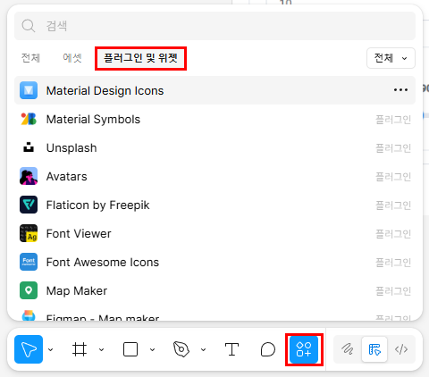Expand the Rectangle shape tools chevron
The image size is (429, 377).
pos(152,349)
